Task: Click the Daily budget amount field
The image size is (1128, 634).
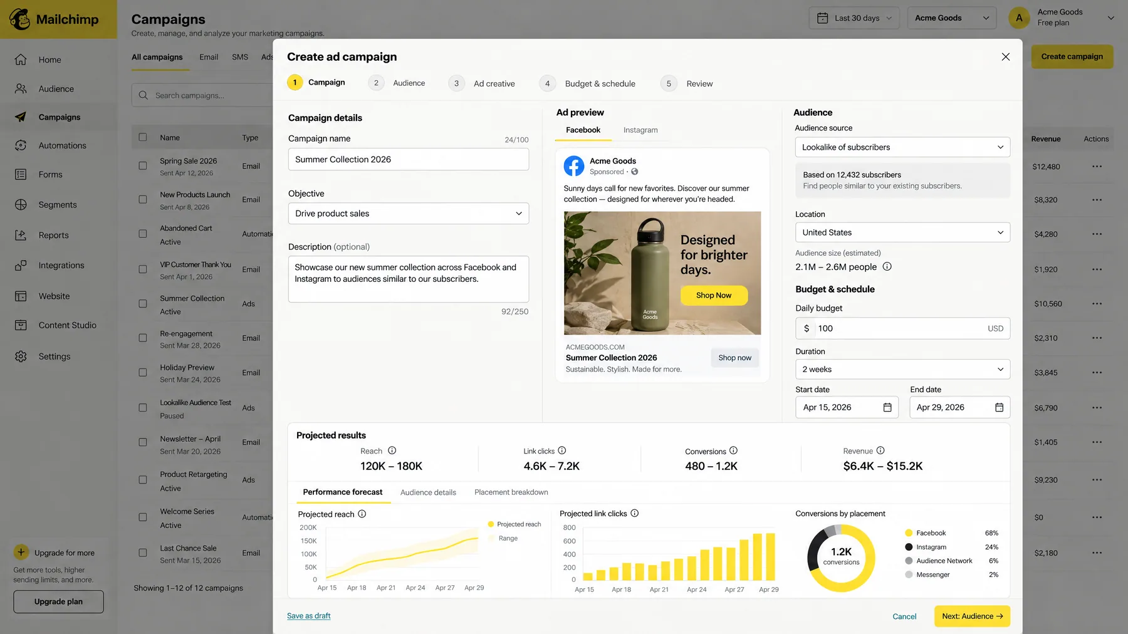Action: pyautogui.click(x=902, y=328)
